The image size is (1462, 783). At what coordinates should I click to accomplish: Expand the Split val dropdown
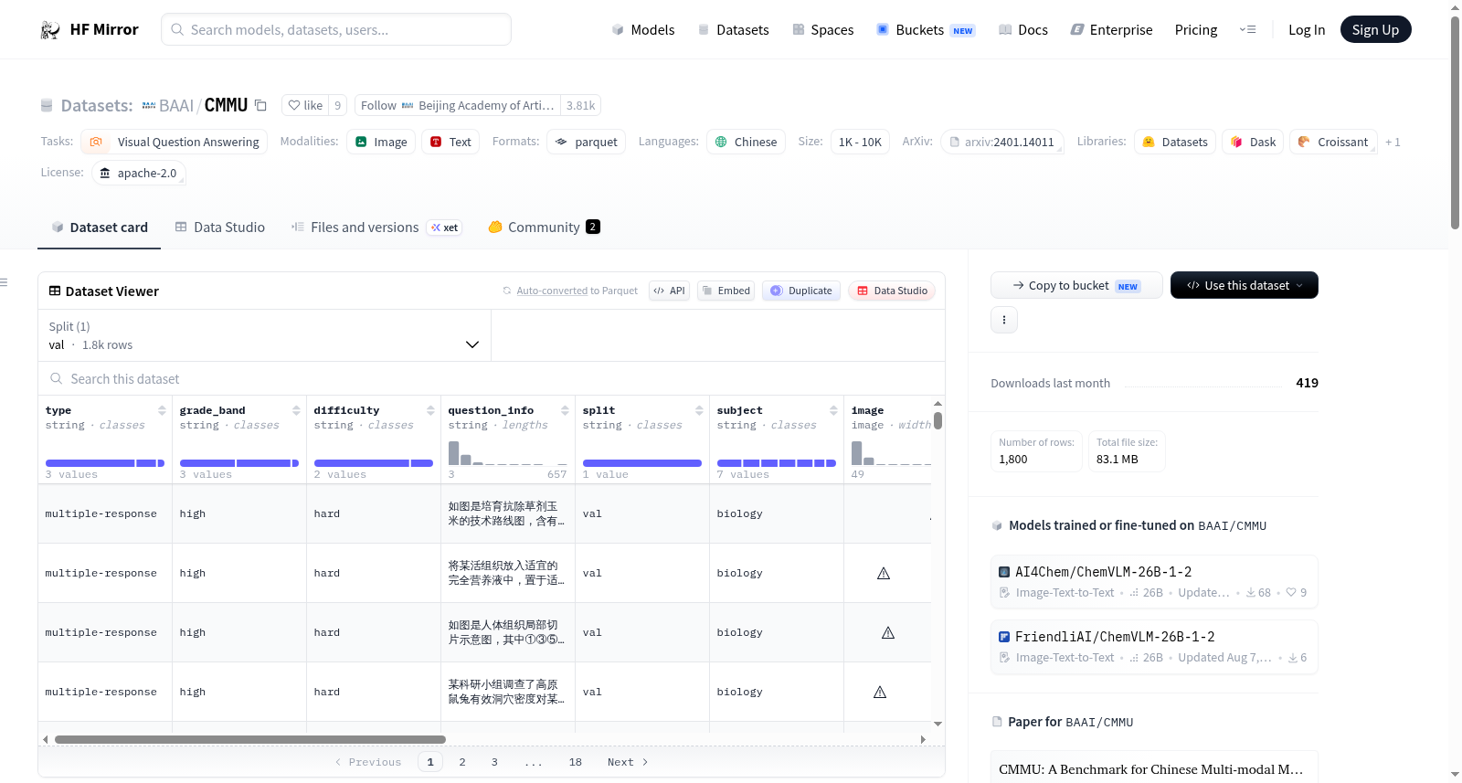[264, 335]
